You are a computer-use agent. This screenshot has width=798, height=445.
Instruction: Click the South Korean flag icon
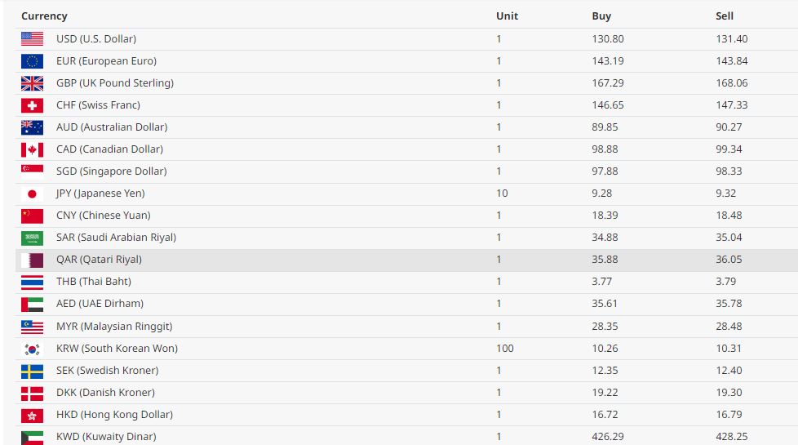32,349
